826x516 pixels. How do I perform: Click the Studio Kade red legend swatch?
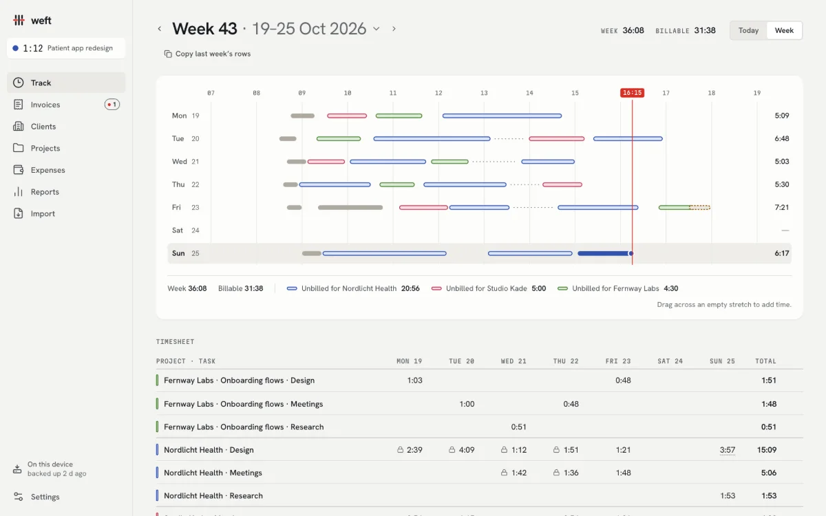pyautogui.click(x=436, y=288)
